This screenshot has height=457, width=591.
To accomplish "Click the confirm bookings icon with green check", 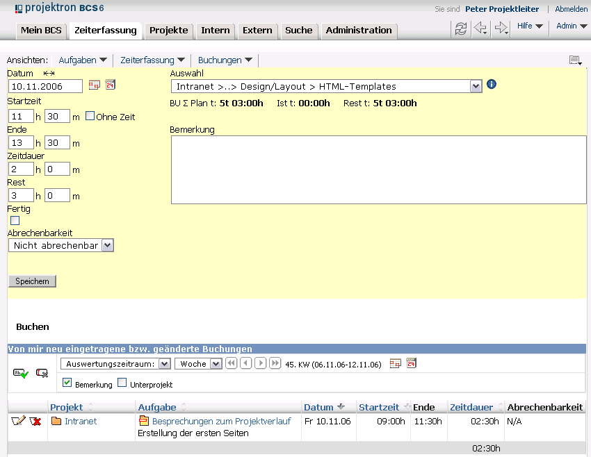I will click(21, 373).
